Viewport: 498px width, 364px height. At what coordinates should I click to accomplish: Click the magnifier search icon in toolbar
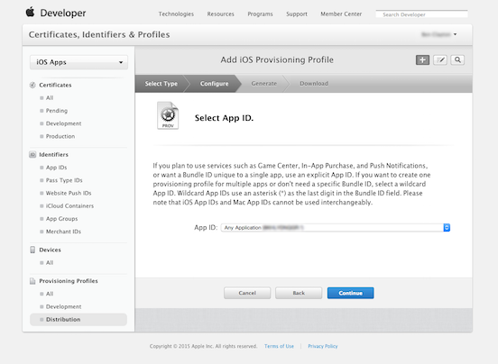click(x=457, y=60)
